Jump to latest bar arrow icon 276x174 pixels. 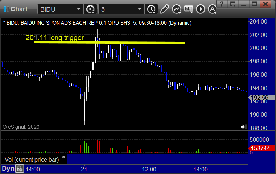coord(244,127)
